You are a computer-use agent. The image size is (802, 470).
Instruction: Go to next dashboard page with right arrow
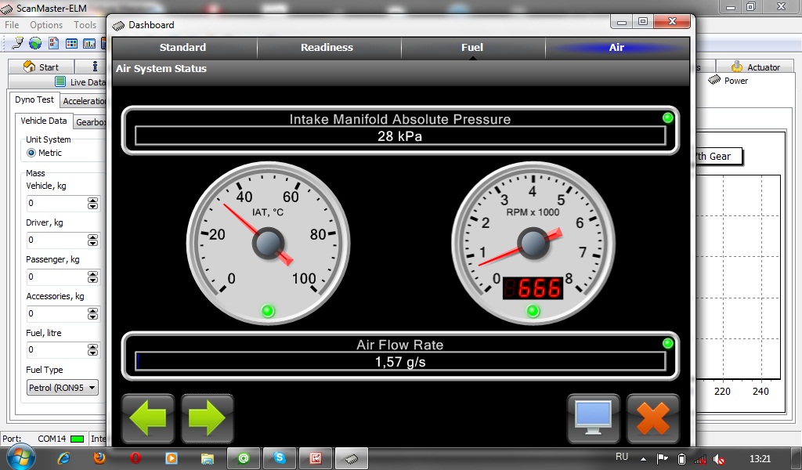pos(208,419)
